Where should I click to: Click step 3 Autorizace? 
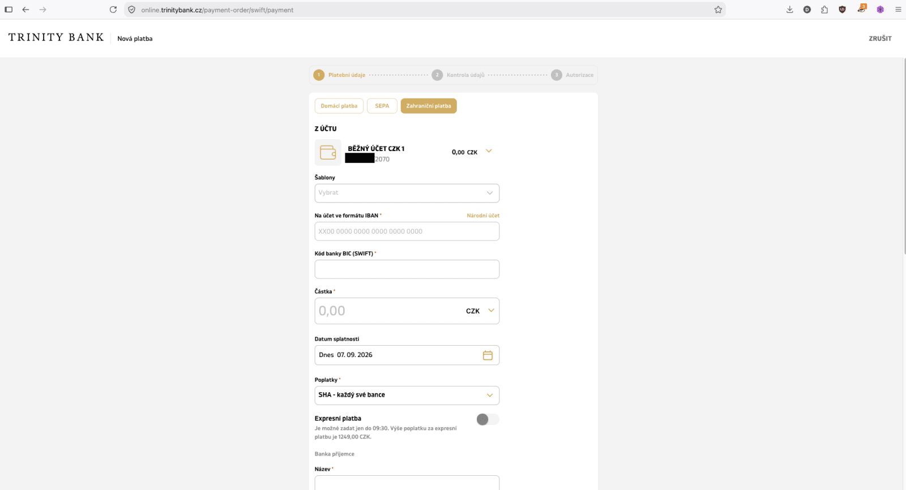[572, 75]
